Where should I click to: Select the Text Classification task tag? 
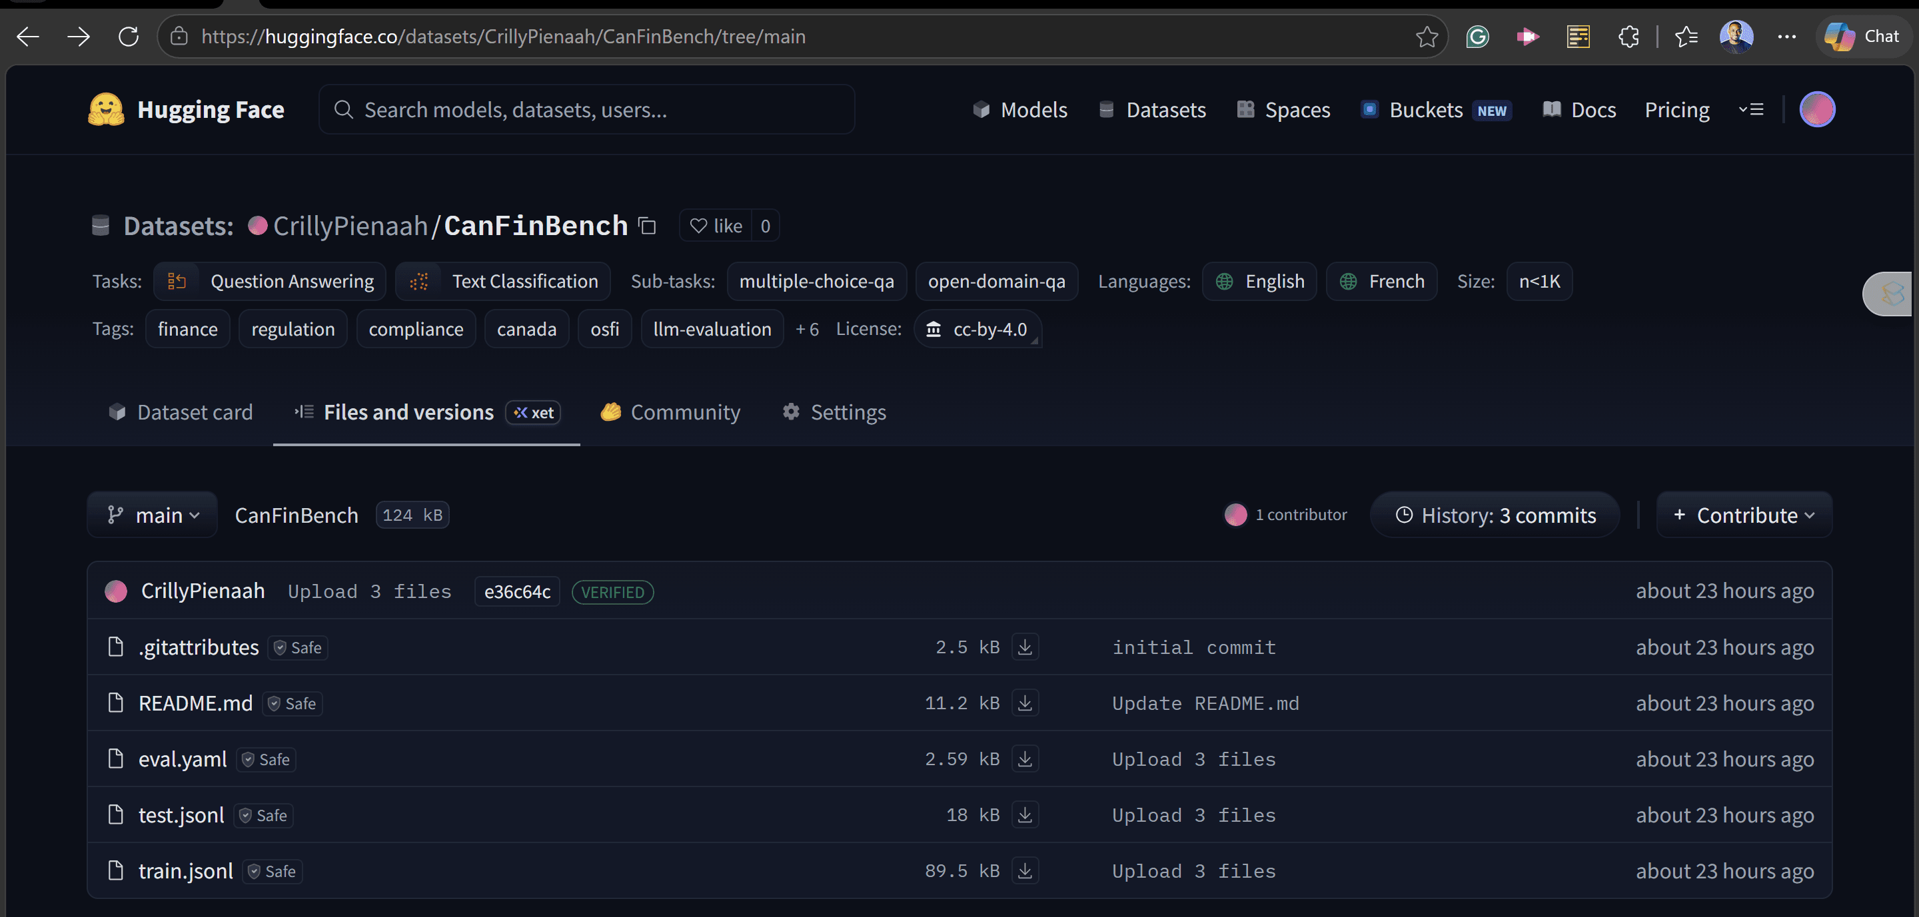click(x=503, y=281)
